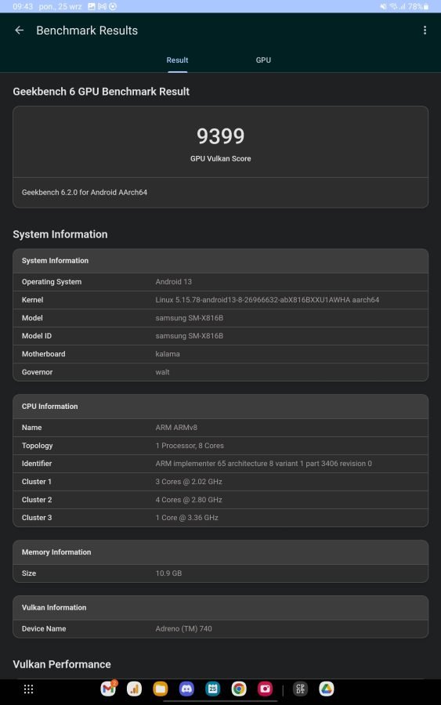The width and height of the screenshot is (441, 705).
Task: Switch to the GPU tab
Action: pyautogui.click(x=263, y=60)
